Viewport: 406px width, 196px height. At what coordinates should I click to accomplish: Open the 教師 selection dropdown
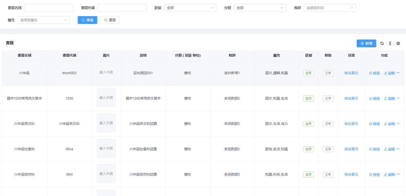pyautogui.click(x=330, y=8)
